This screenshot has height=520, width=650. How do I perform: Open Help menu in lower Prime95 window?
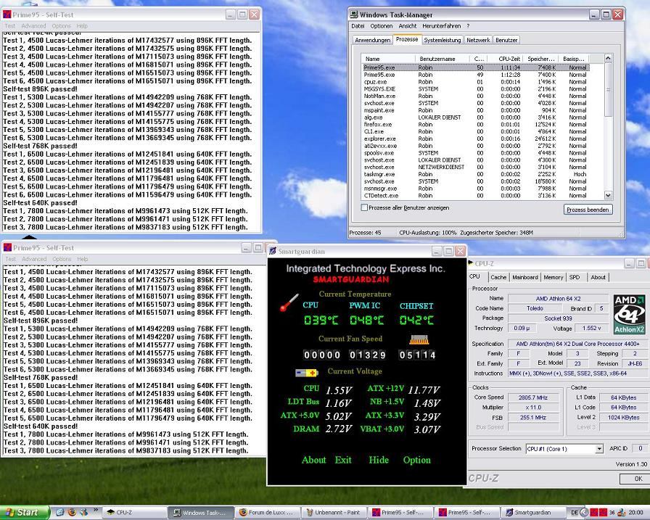coord(83,259)
